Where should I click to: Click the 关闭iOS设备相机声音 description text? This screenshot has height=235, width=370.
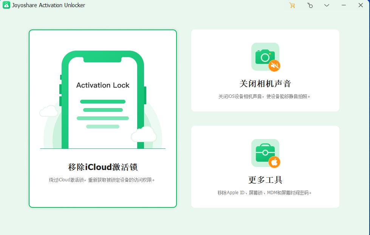(x=264, y=96)
